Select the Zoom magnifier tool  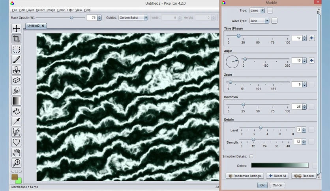pyautogui.click(x=16, y=163)
